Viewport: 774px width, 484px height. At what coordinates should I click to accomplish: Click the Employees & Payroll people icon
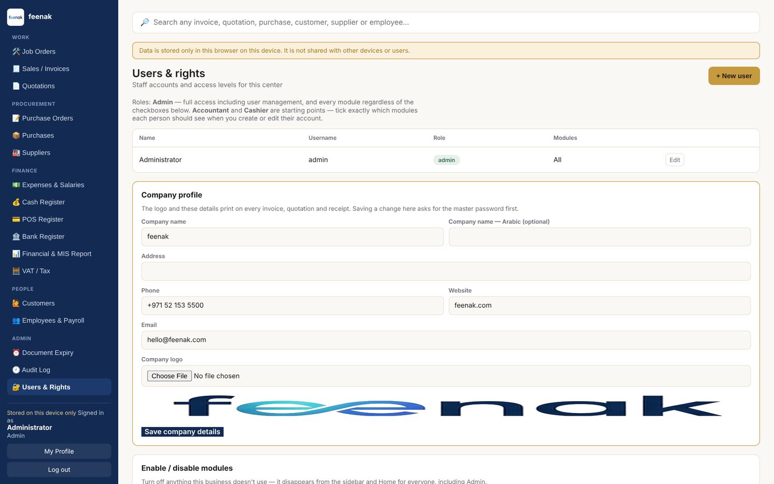(x=16, y=321)
